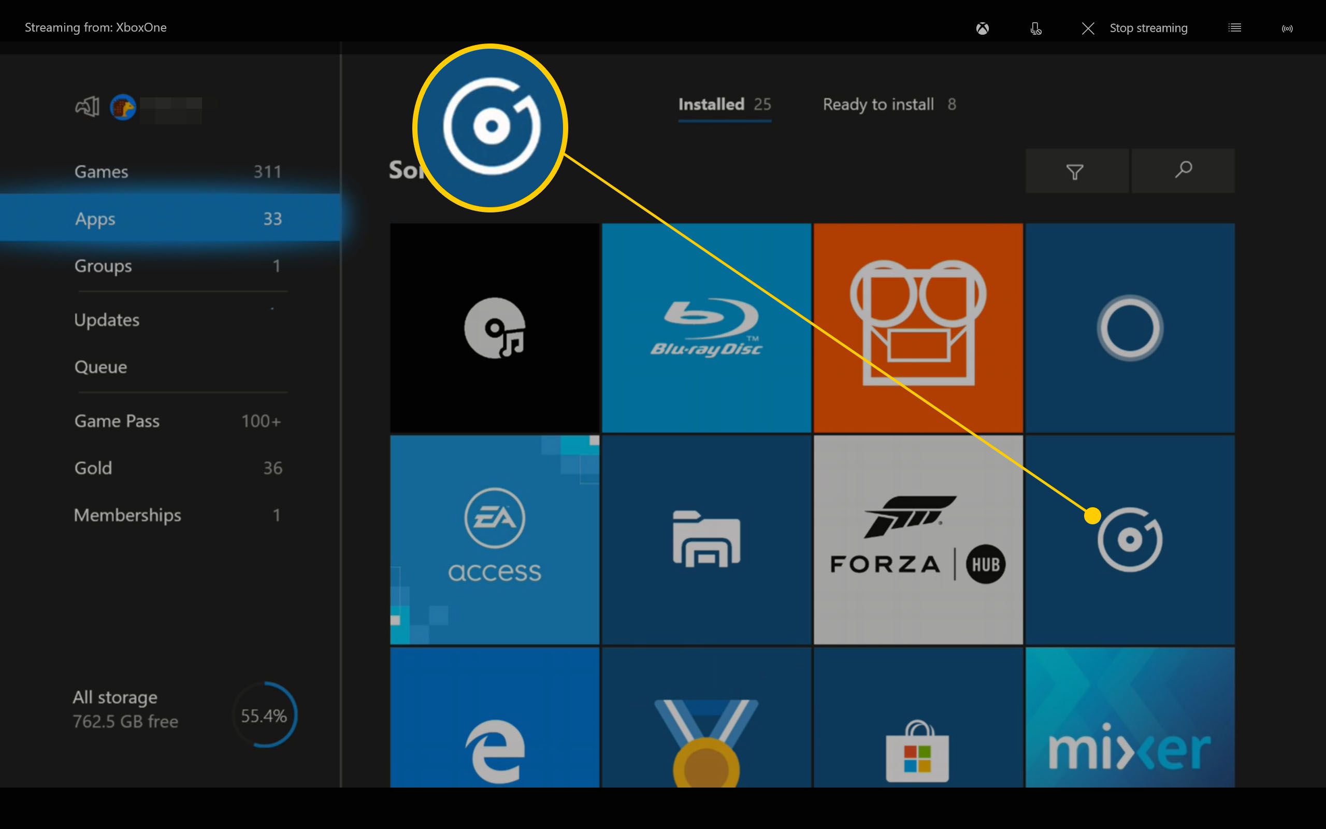The width and height of the screenshot is (1326, 829).
Task: Launch the EA Access app tile
Action: coord(494,539)
